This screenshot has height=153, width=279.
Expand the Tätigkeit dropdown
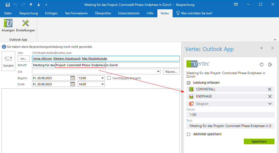[270, 104]
